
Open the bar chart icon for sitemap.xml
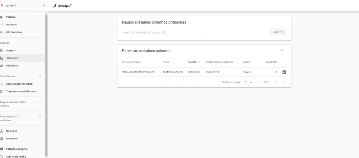(284, 72)
